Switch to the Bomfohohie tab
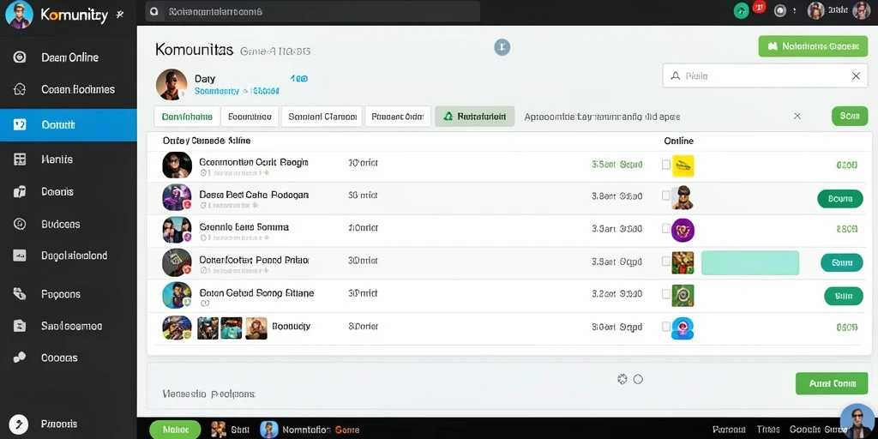The image size is (878, 439). click(187, 117)
